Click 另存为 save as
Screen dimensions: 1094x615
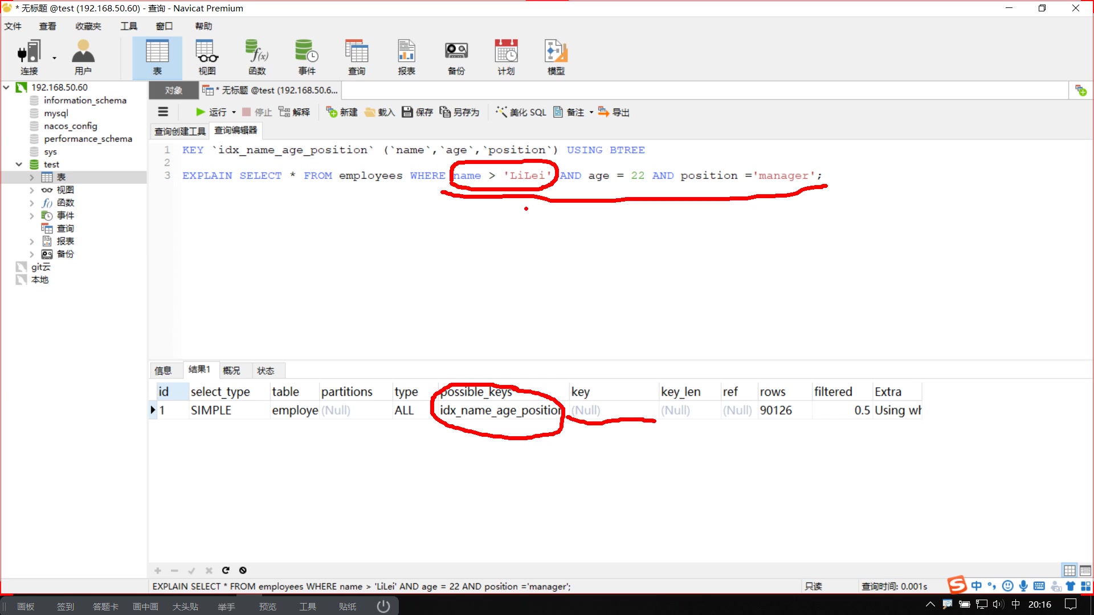pyautogui.click(x=459, y=112)
